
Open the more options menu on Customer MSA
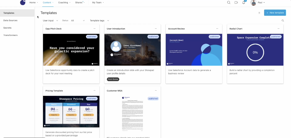point(156,91)
